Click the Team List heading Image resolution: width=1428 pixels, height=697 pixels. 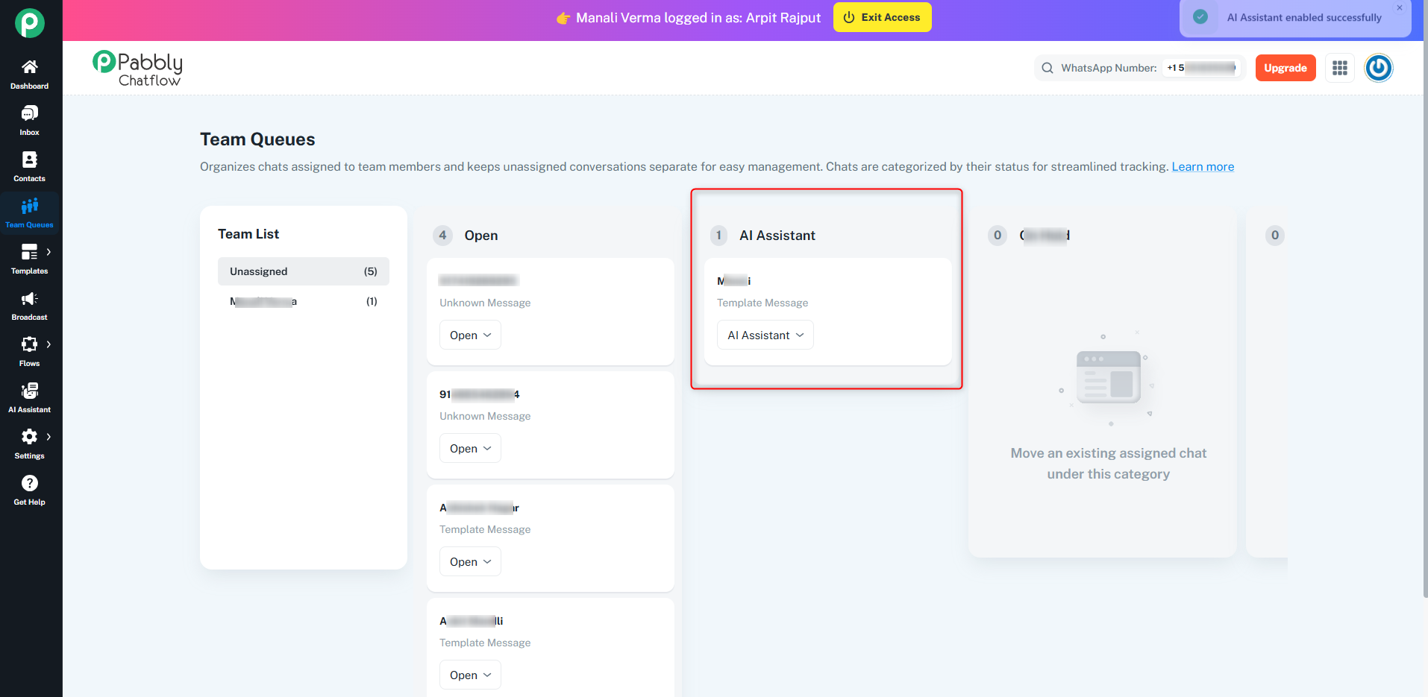click(x=248, y=234)
